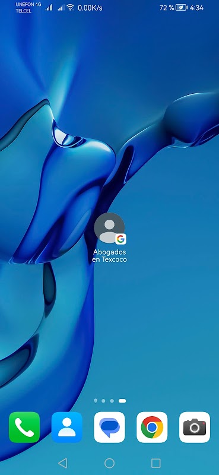This screenshot has height=475, width=219.
Task: Launch Chrome browser from the dock
Action: tap(152, 427)
